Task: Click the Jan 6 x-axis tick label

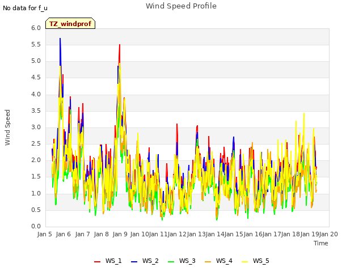Action: pos(63,234)
